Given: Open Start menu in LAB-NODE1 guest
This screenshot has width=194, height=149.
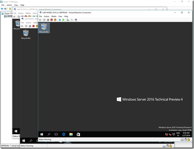Looking at the screenshot, I should point(23,141).
